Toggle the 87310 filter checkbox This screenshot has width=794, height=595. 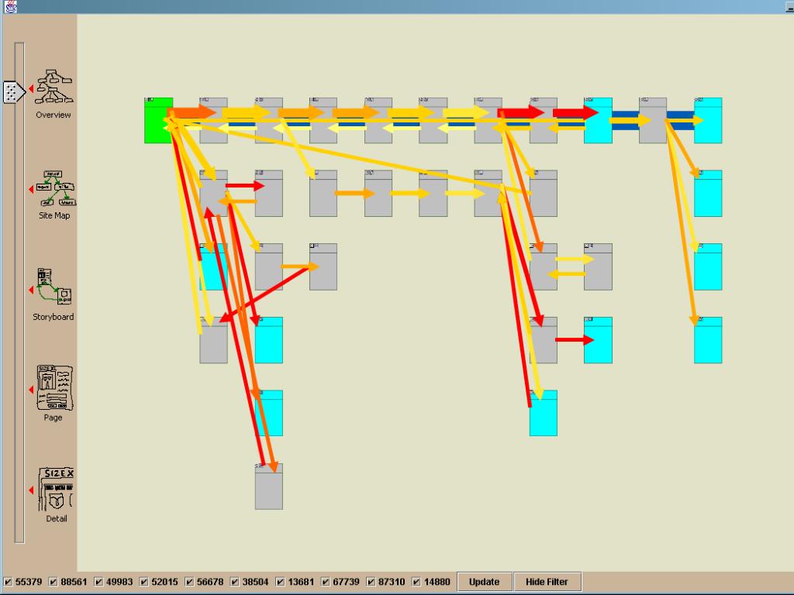pos(371,582)
